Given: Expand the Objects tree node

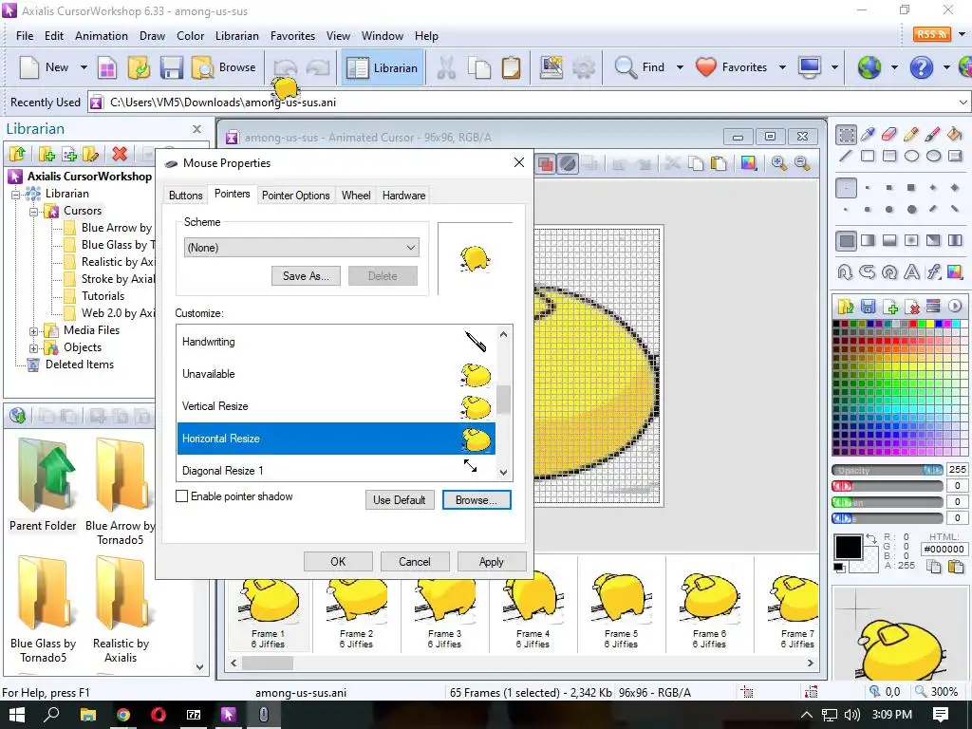Looking at the screenshot, I should [35, 348].
